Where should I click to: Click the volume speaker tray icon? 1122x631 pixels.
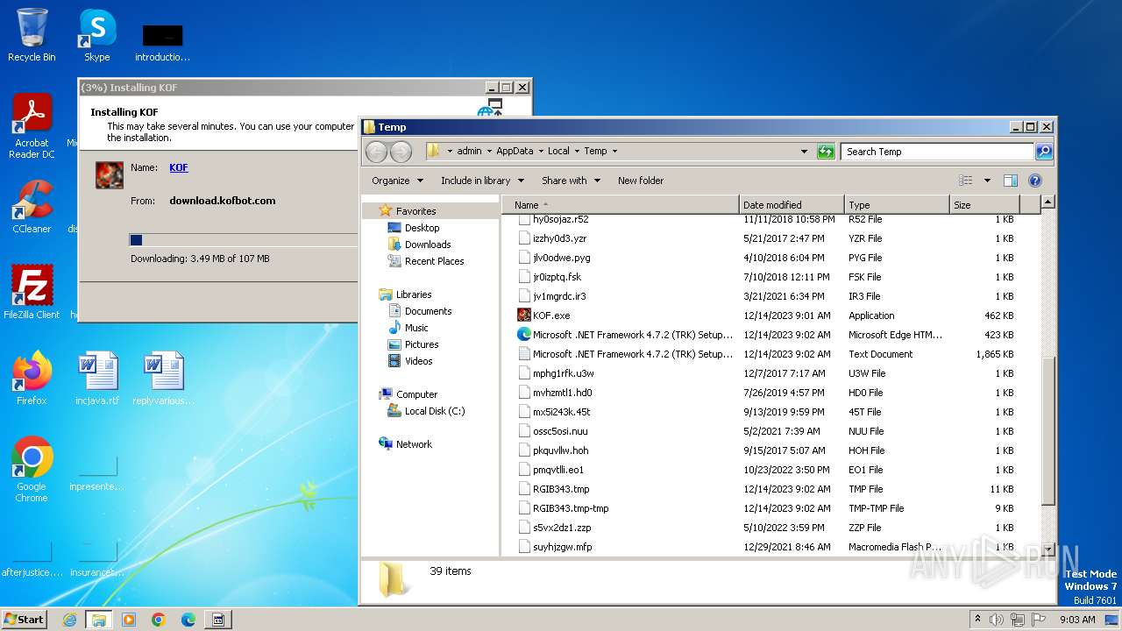[997, 620]
